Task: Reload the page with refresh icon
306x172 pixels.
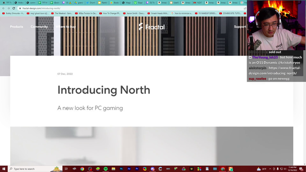Action: tap(14, 9)
